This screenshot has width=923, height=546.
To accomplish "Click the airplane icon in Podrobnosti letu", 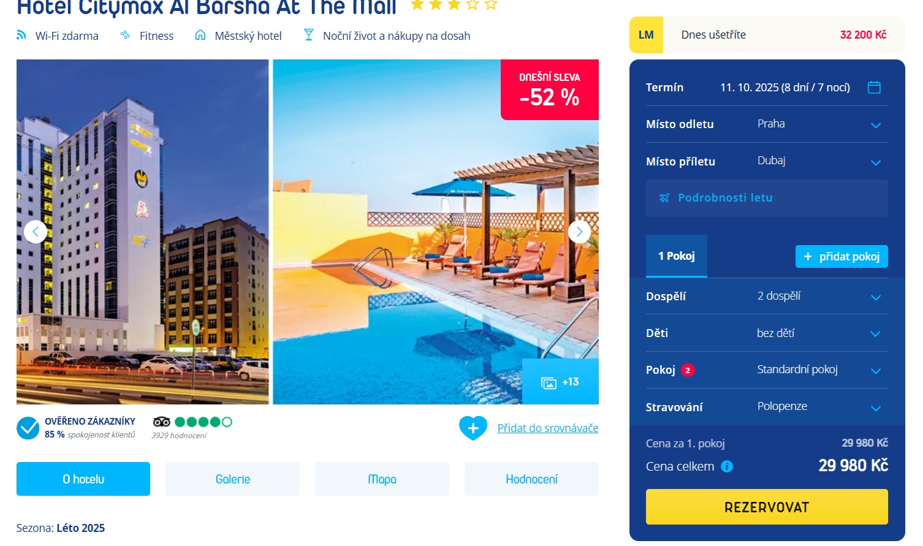I will [x=664, y=198].
